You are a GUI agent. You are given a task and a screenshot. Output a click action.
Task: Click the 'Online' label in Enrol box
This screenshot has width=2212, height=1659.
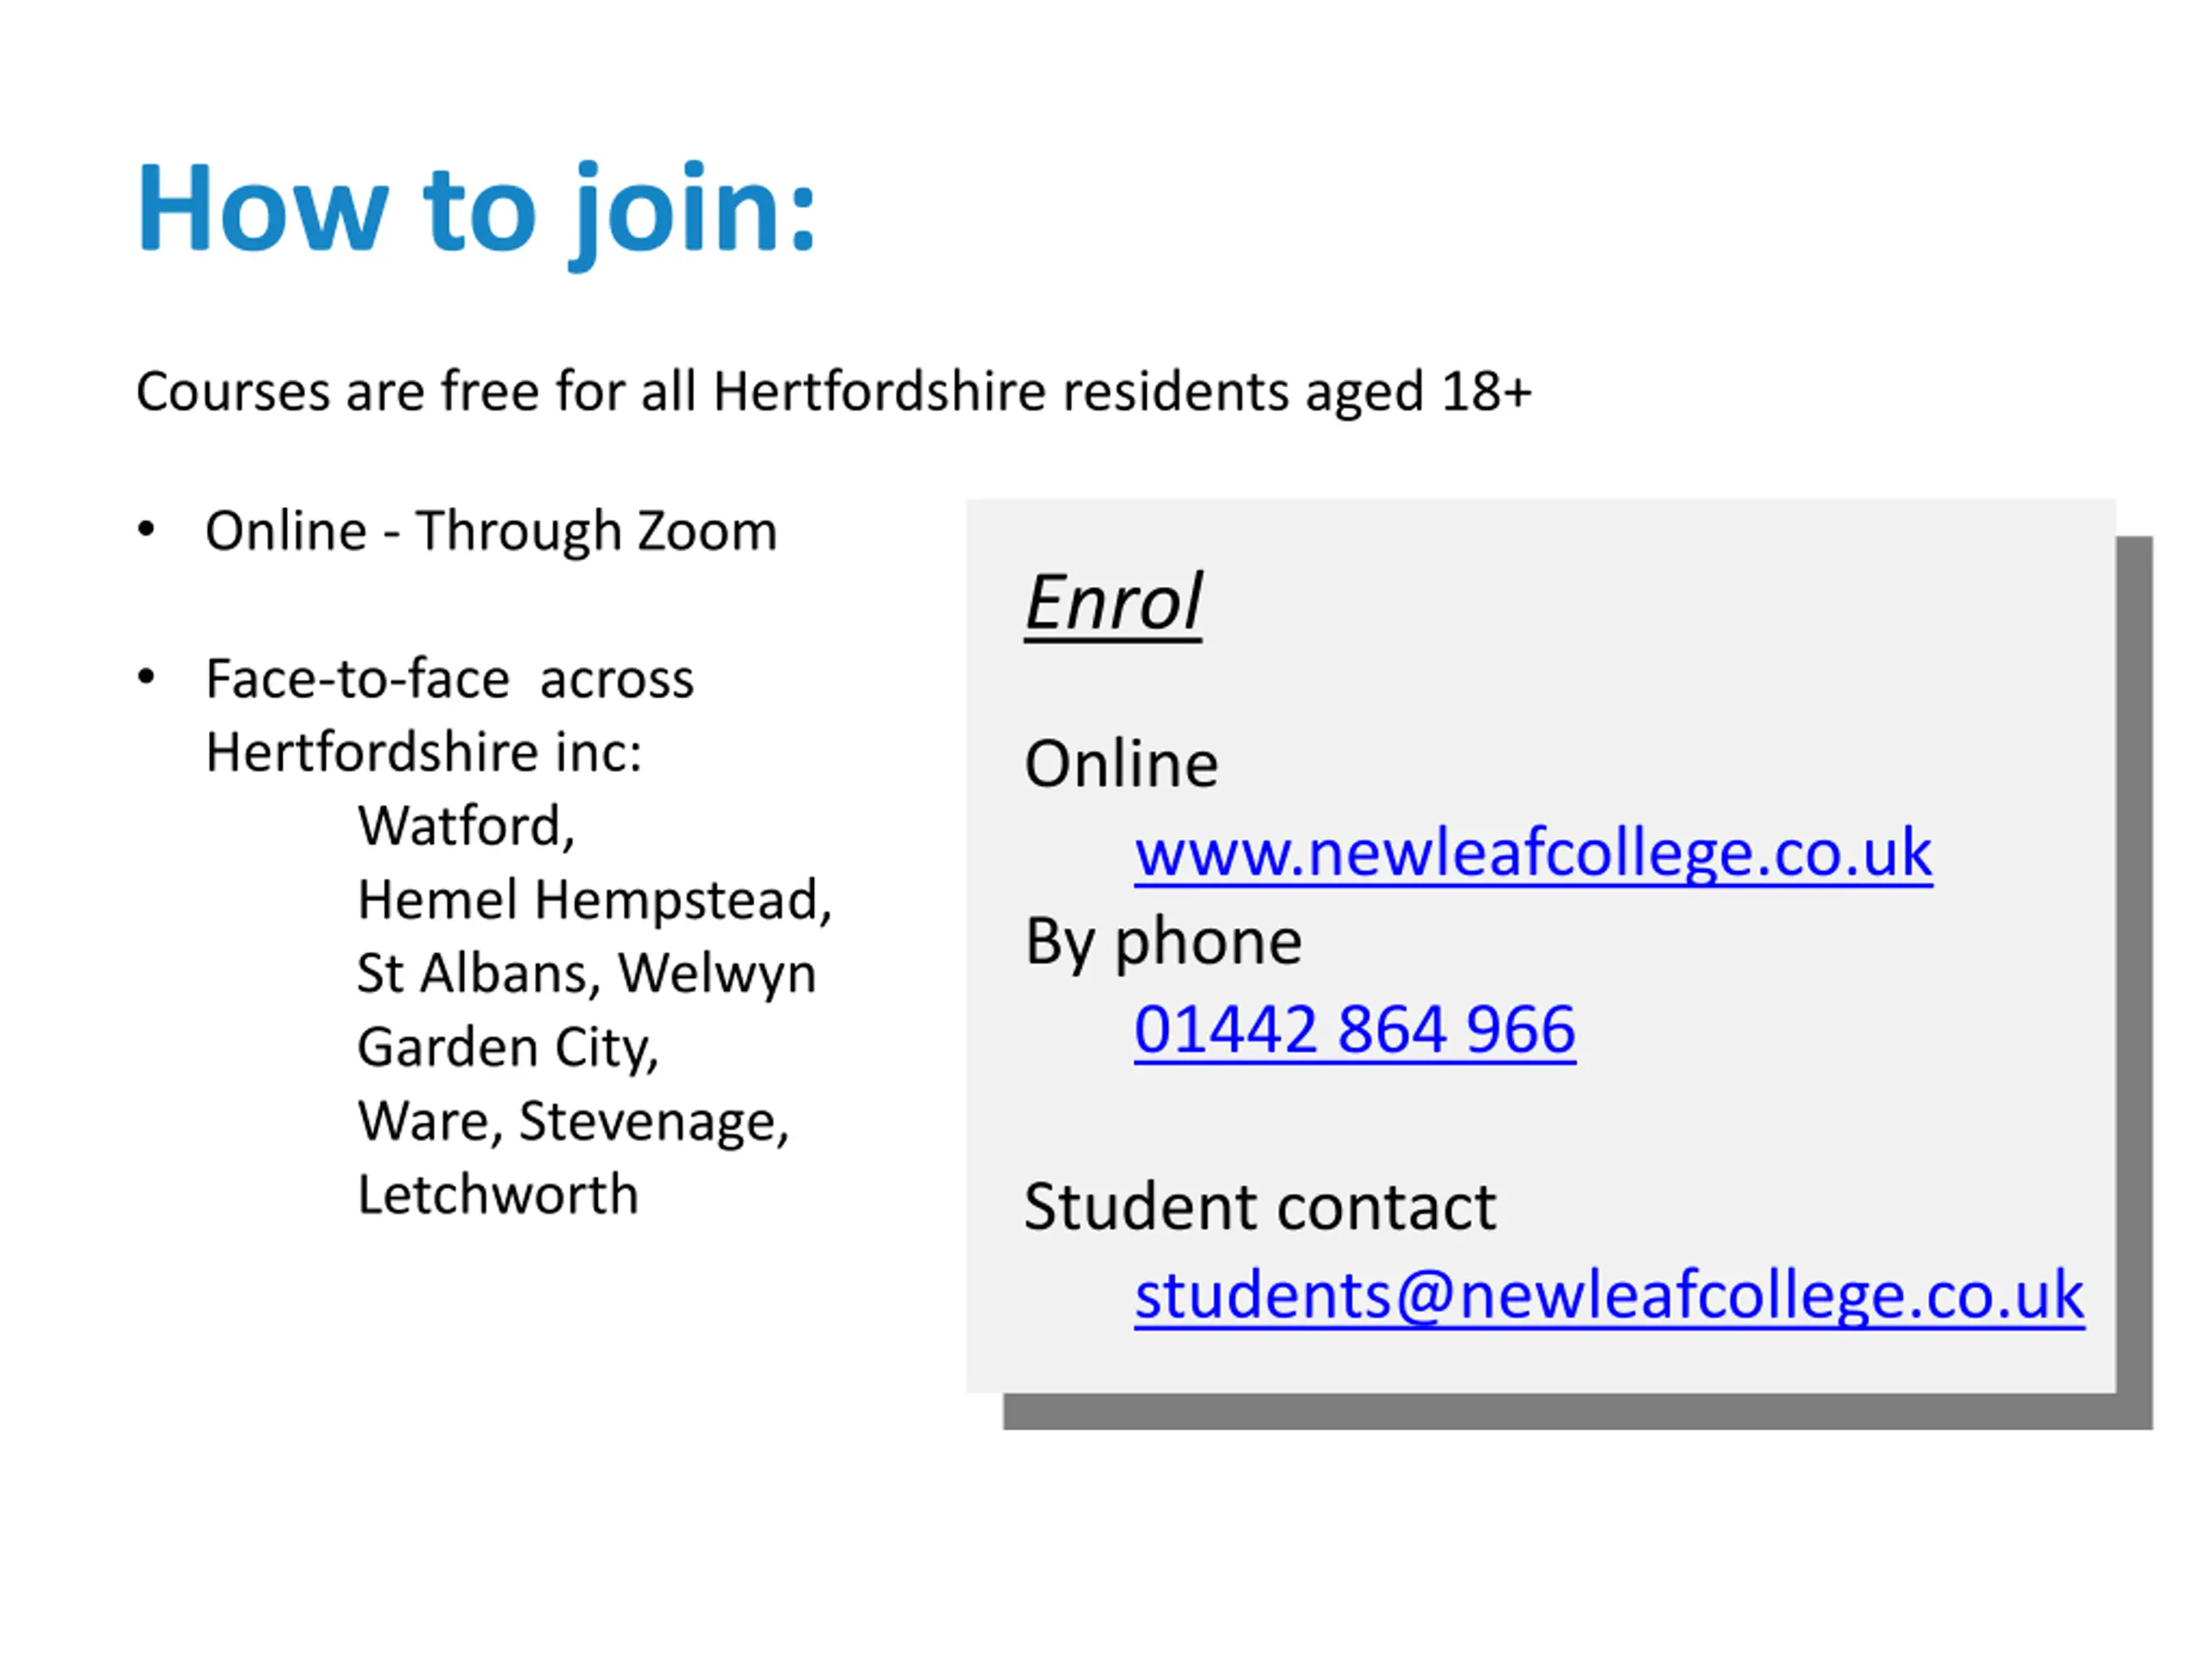(x=1121, y=764)
